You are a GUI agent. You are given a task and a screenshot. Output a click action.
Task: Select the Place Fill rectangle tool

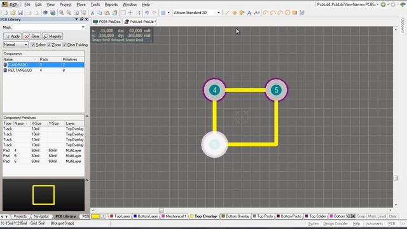[x=294, y=13]
